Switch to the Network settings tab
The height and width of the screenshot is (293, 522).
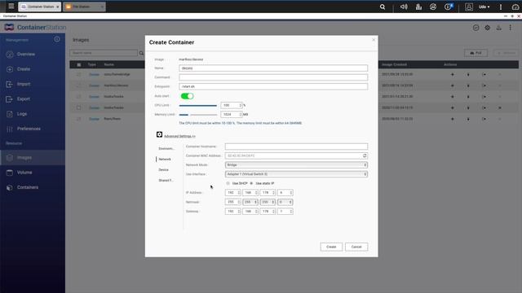coord(165,160)
